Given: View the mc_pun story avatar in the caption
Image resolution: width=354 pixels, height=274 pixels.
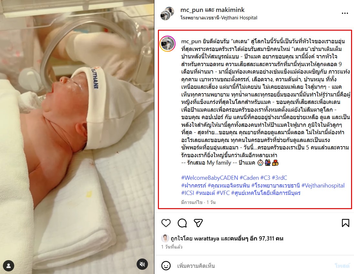Looking at the screenshot, I should coord(168,44).
